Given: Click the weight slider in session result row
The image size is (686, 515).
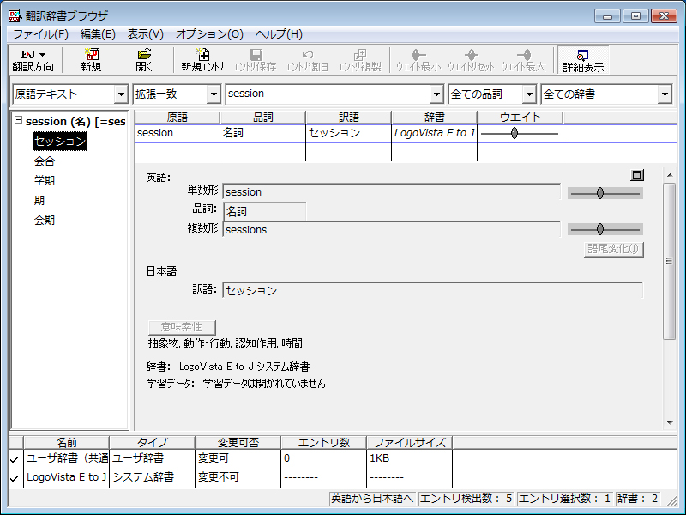Looking at the screenshot, I should [514, 133].
